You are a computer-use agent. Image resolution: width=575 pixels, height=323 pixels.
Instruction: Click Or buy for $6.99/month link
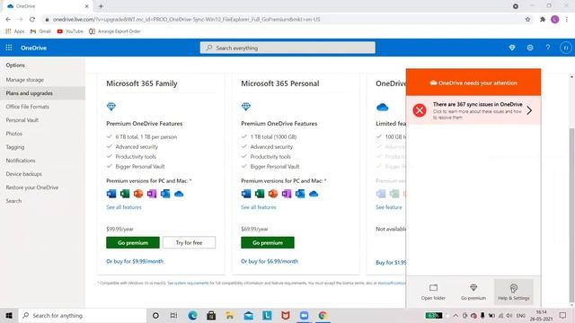(270, 261)
